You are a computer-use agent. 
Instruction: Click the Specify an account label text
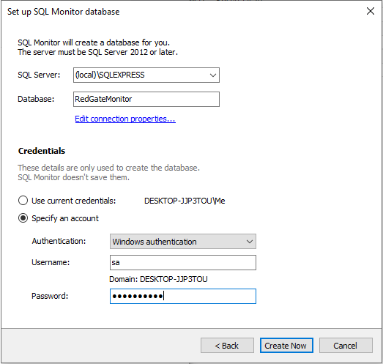pyautogui.click(x=65, y=218)
